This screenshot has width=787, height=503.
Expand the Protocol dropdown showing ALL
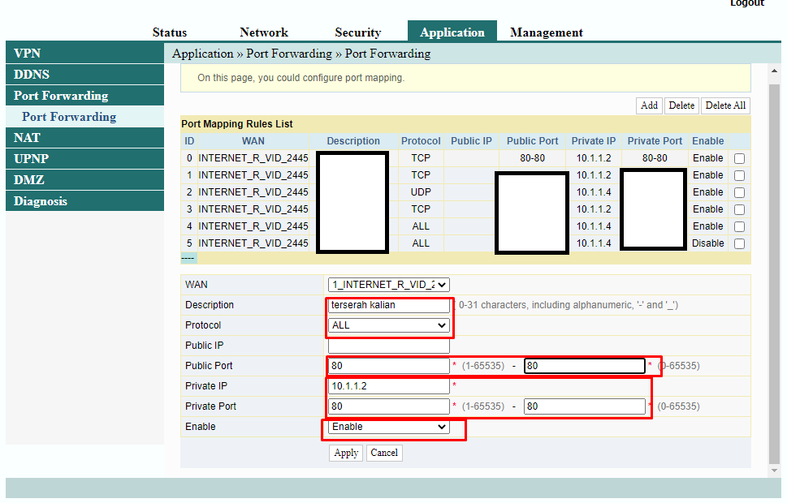coord(388,325)
